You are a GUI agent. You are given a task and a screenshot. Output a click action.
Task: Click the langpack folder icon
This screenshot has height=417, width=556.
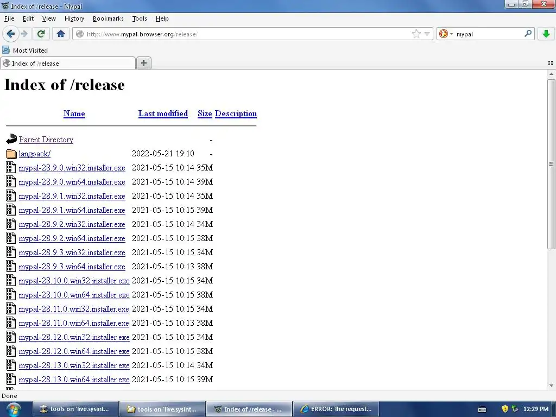pyautogui.click(x=11, y=154)
